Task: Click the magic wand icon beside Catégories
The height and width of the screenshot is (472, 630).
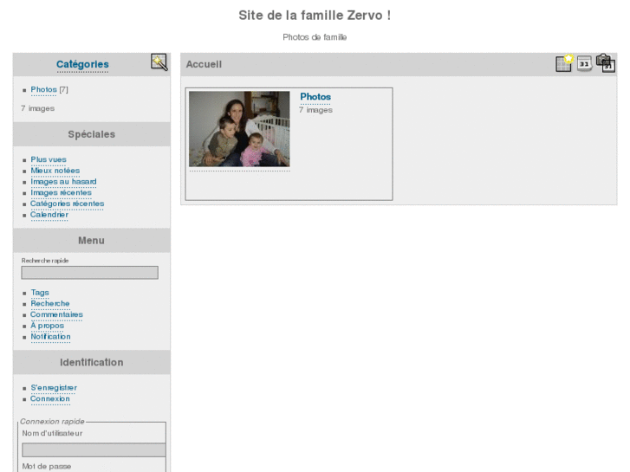Action: point(159,62)
